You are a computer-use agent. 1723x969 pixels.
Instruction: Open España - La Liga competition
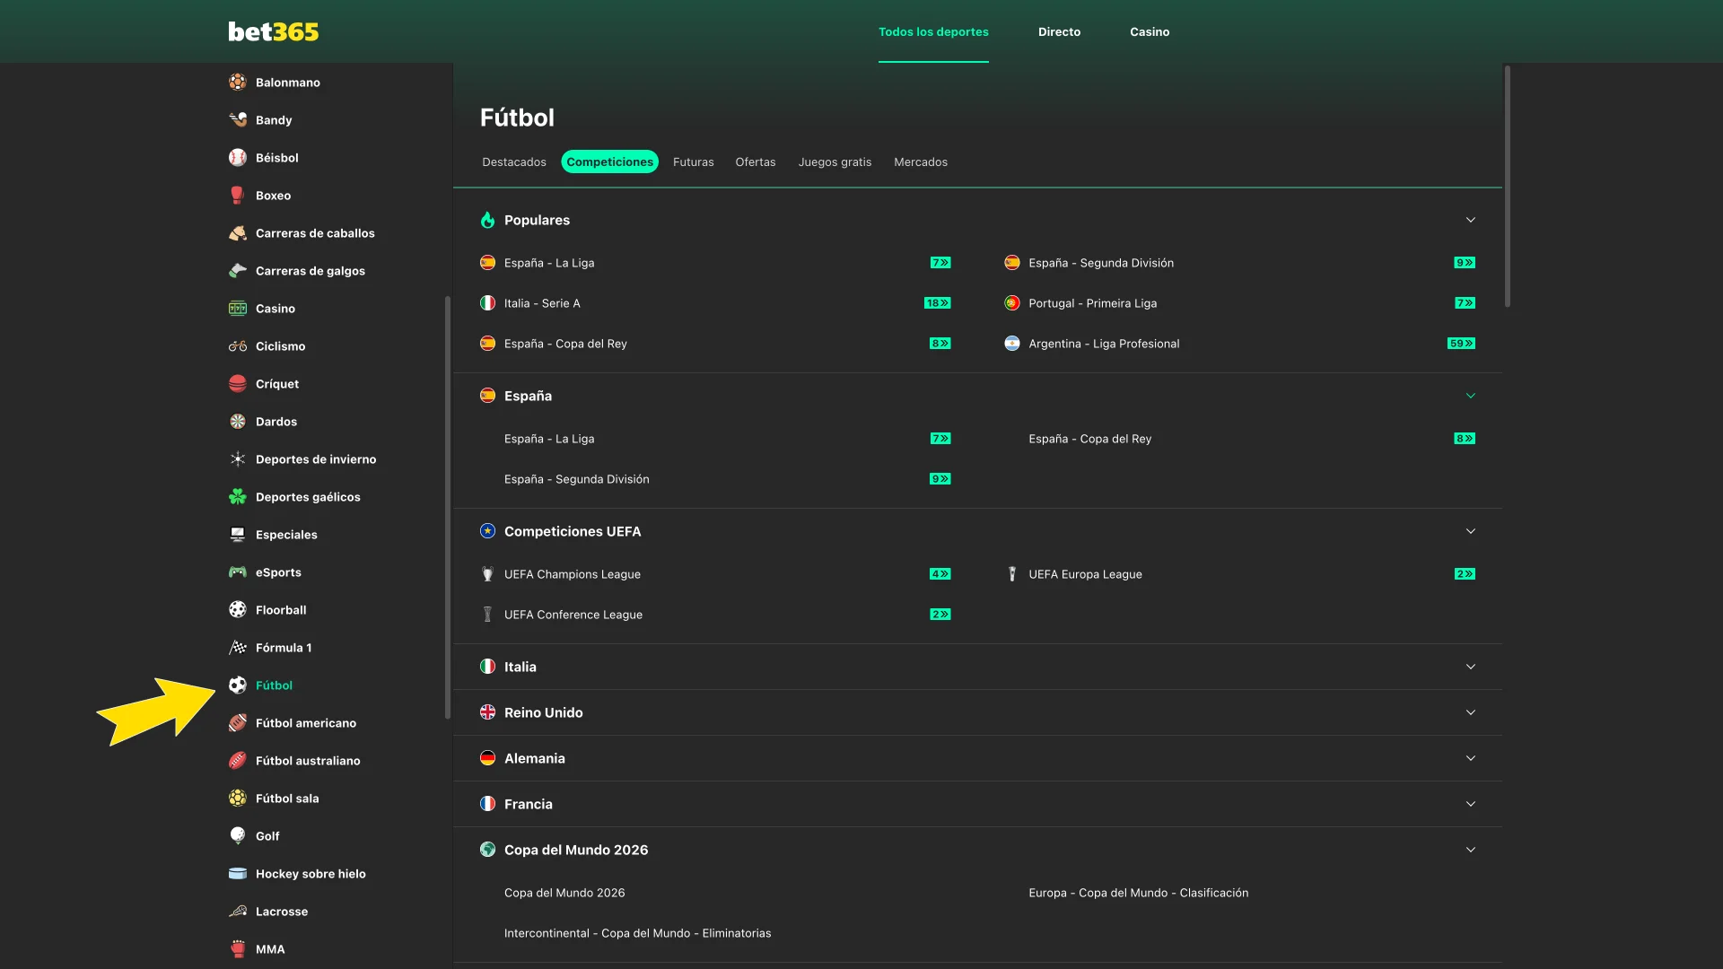(x=550, y=262)
